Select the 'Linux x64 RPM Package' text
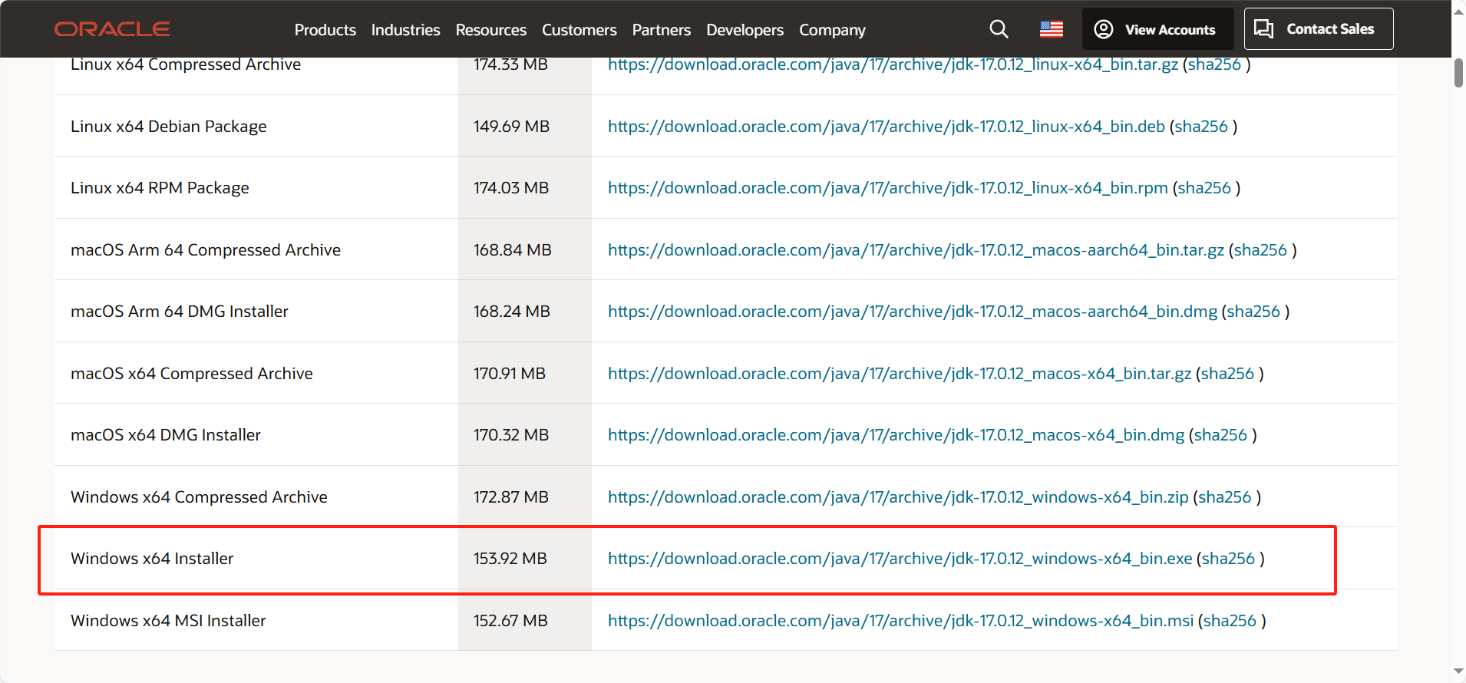The width and height of the screenshot is (1466, 683). click(160, 188)
